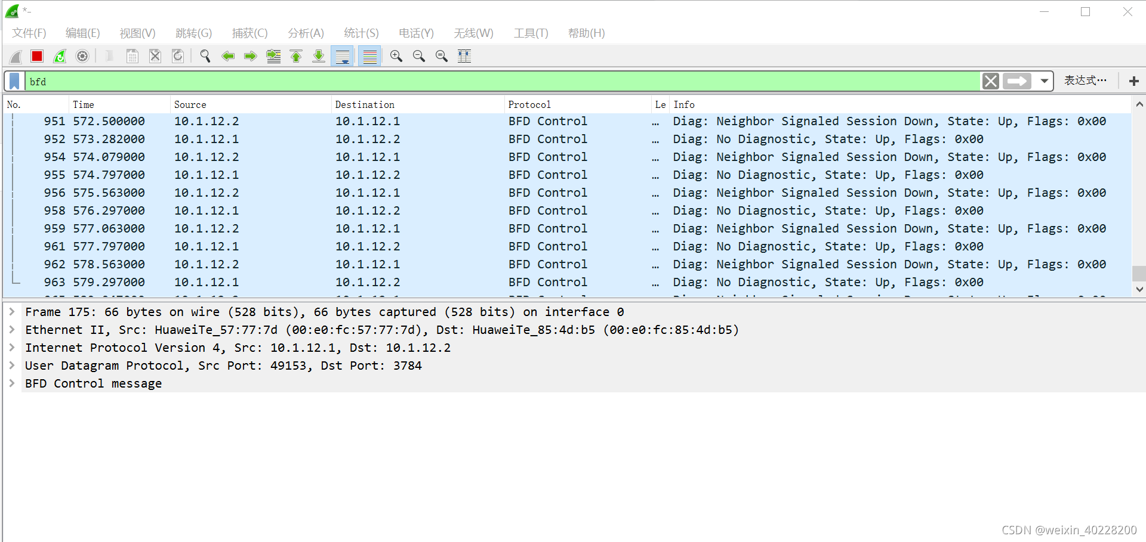This screenshot has width=1146, height=542.
Task: Clear the display filter
Action: coord(991,81)
